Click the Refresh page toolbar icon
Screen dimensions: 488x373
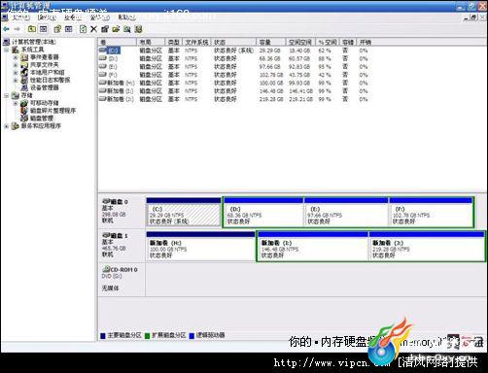83,29
